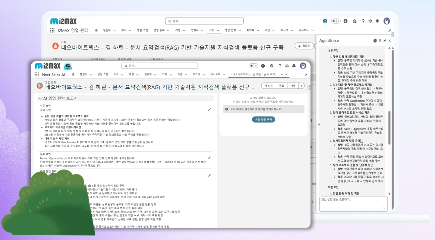Click the search field in the front window
435x240 pixels.
(x=160, y=66)
